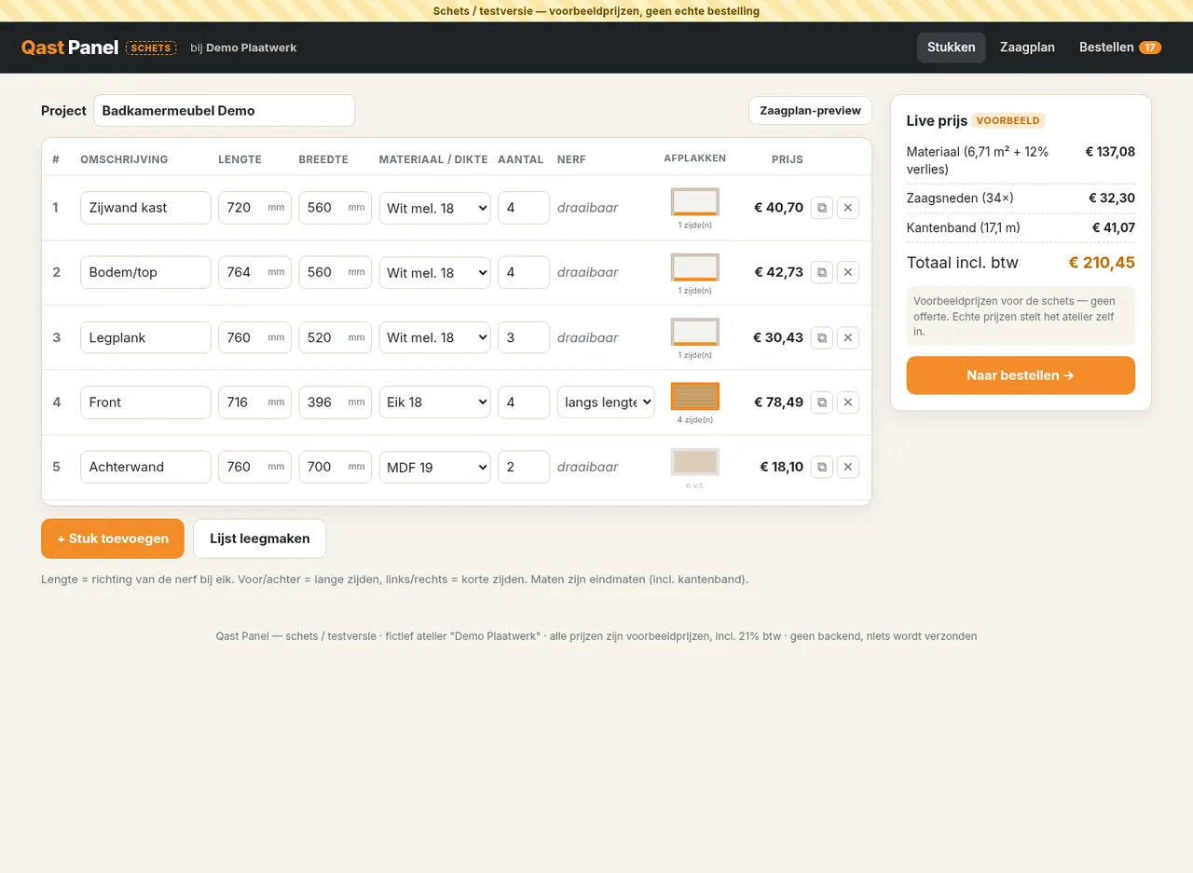
Task: Open material dropdown for Legplank
Action: 434,337
